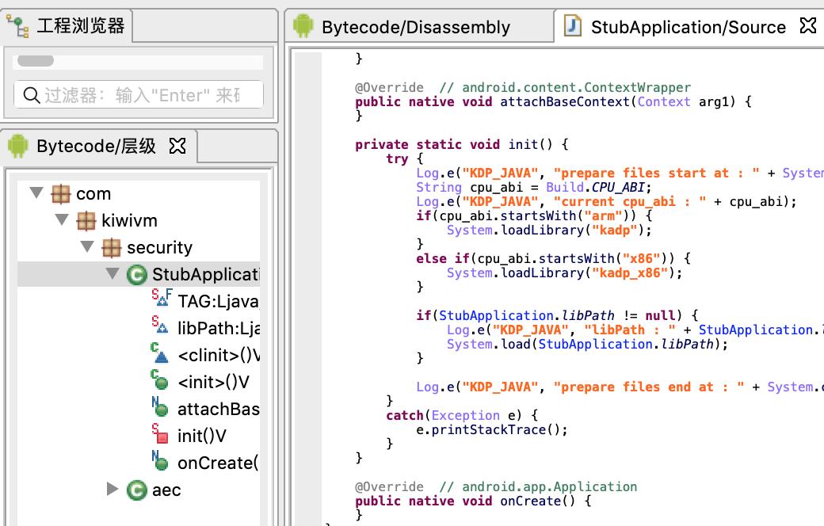This screenshot has width=824, height=526.
Task: Collapse the com package node
Action: coord(36,193)
